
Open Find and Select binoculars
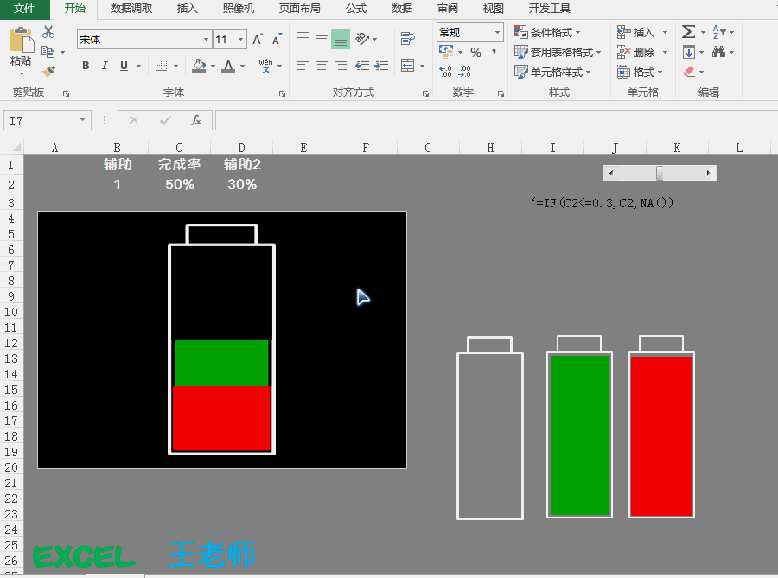(718, 52)
